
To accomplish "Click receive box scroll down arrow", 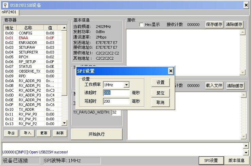I will tap(243, 73).
